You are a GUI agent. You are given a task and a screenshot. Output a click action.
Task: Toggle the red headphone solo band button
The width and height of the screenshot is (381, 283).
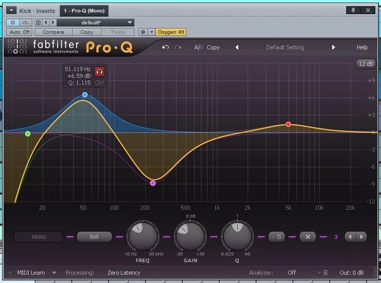pos(99,72)
